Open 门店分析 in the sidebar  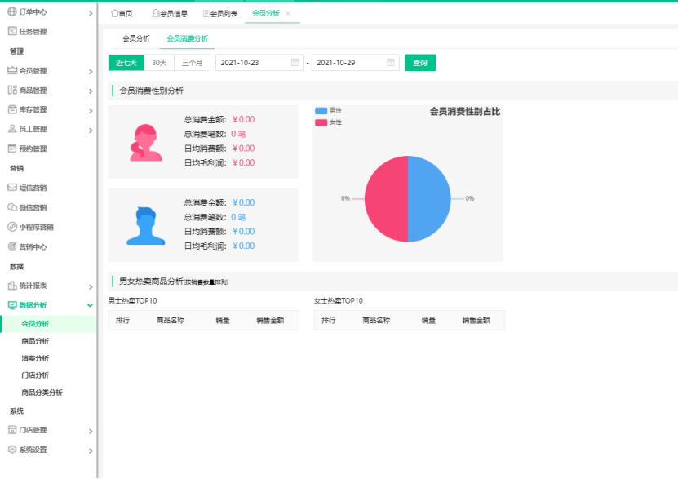[35, 375]
